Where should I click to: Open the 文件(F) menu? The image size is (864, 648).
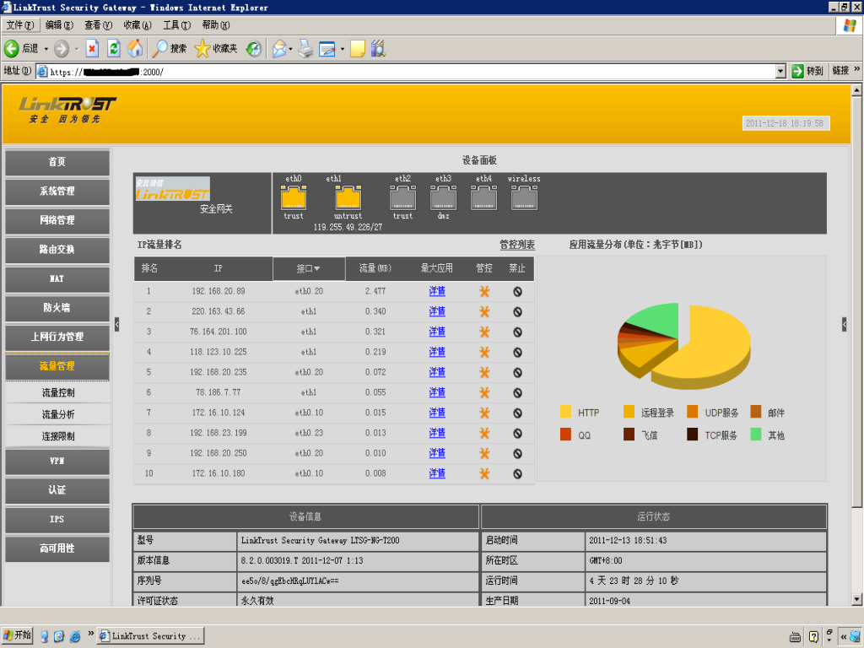pyautogui.click(x=20, y=24)
